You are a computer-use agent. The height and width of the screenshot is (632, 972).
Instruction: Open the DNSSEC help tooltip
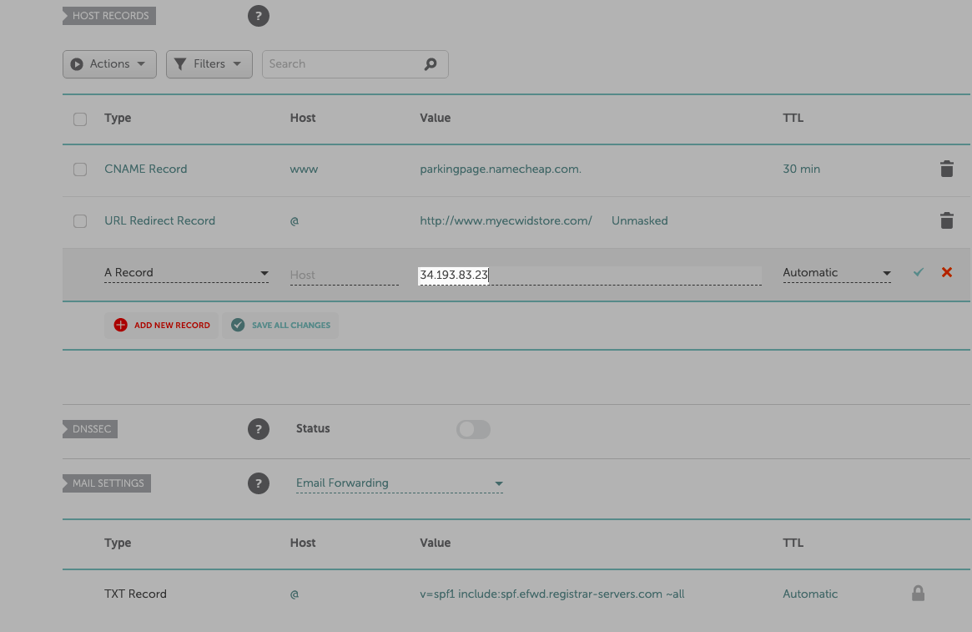pyautogui.click(x=259, y=429)
